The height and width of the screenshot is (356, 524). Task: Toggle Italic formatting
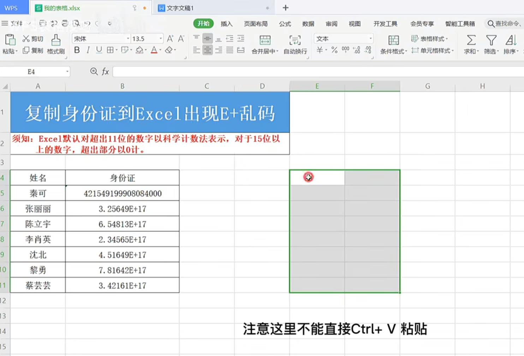coord(88,50)
